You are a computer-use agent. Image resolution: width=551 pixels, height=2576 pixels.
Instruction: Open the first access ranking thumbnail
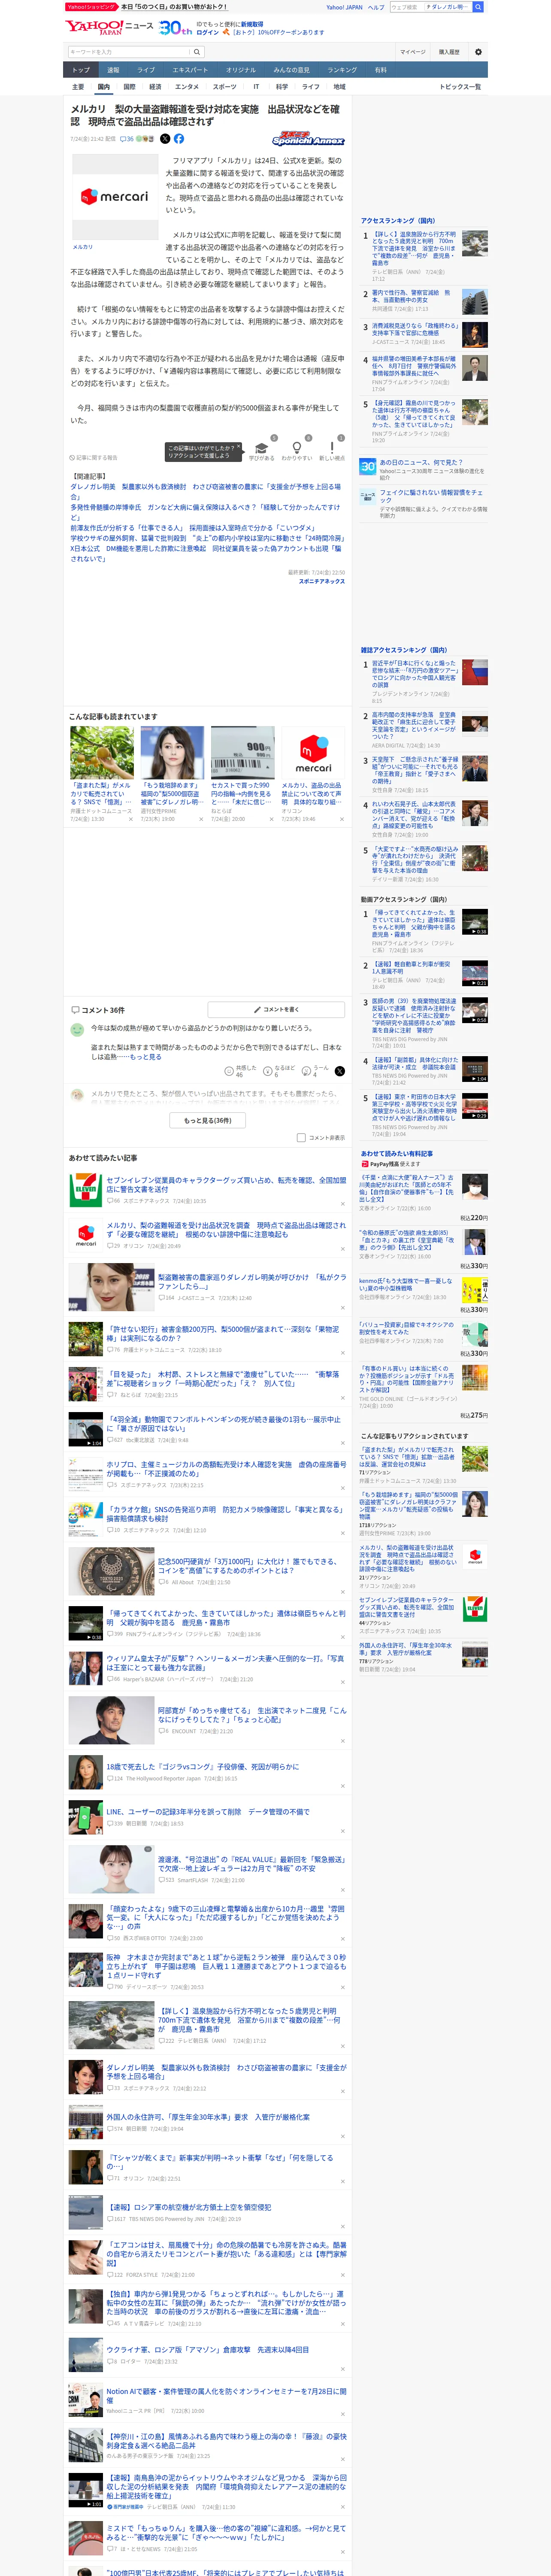[x=475, y=244]
